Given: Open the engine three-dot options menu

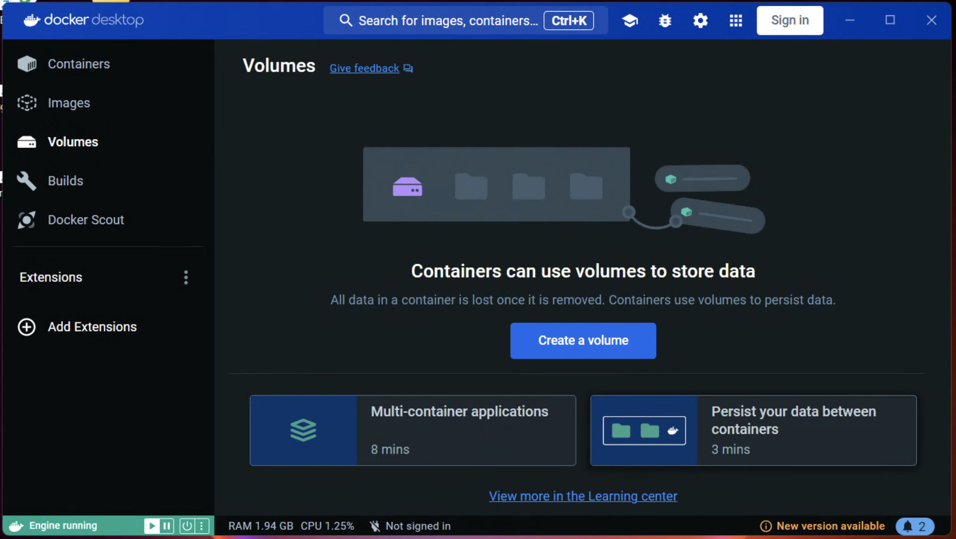Looking at the screenshot, I should point(202,526).
